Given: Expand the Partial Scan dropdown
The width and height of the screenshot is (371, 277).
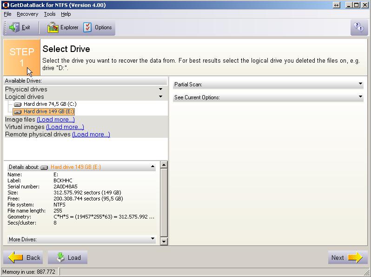Looking at the screenshot, I should coord(360,84).
